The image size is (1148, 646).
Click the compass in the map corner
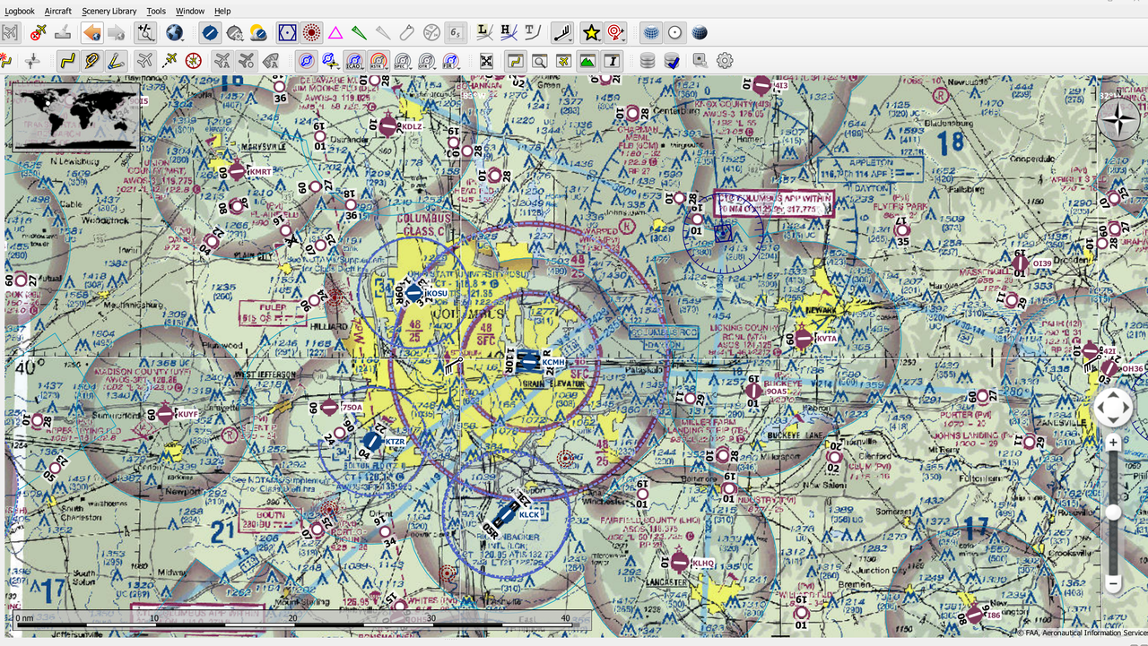click(x=1119, y=119)
